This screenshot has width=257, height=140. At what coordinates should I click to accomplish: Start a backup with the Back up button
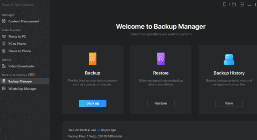(x=93, y=103)
